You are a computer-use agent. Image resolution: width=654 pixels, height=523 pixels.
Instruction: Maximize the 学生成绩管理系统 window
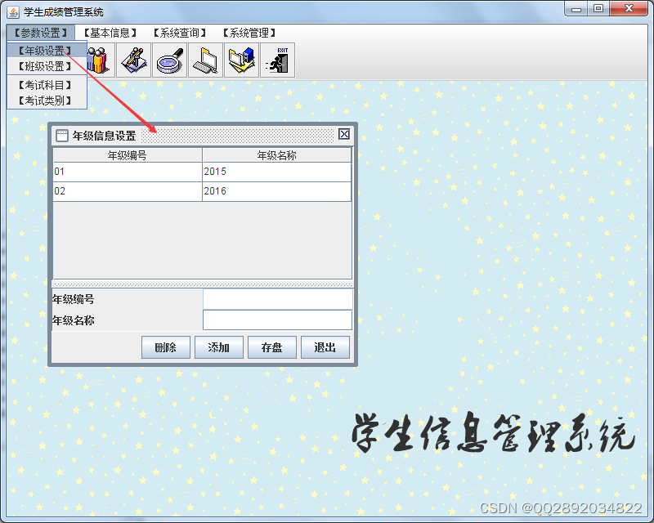(x=598, y=9)
